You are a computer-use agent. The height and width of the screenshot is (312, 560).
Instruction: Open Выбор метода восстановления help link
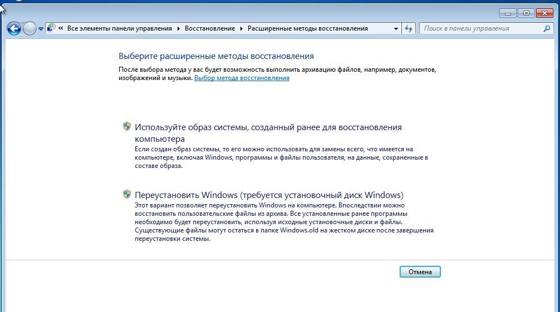242,78
